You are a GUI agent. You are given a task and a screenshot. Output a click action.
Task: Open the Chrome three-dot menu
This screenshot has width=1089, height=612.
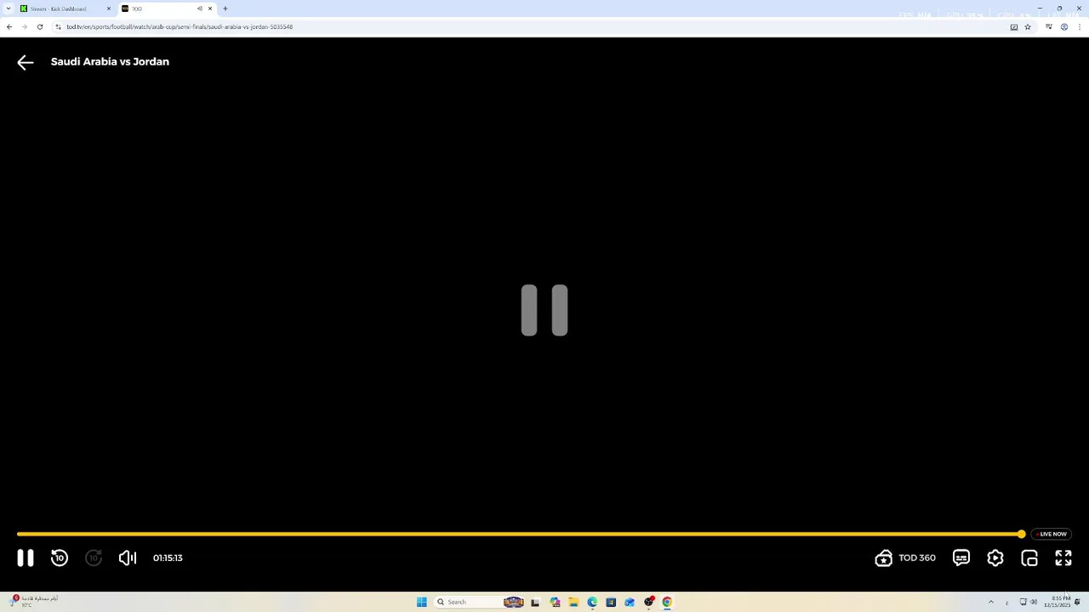pyautogui.click(x=1080, y=26)
